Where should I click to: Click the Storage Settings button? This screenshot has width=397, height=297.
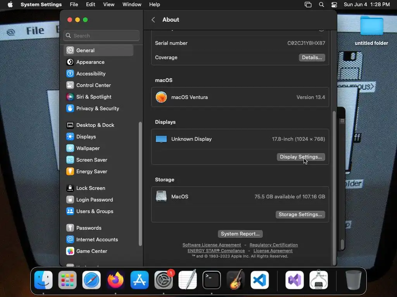click(x=300, y=214)
